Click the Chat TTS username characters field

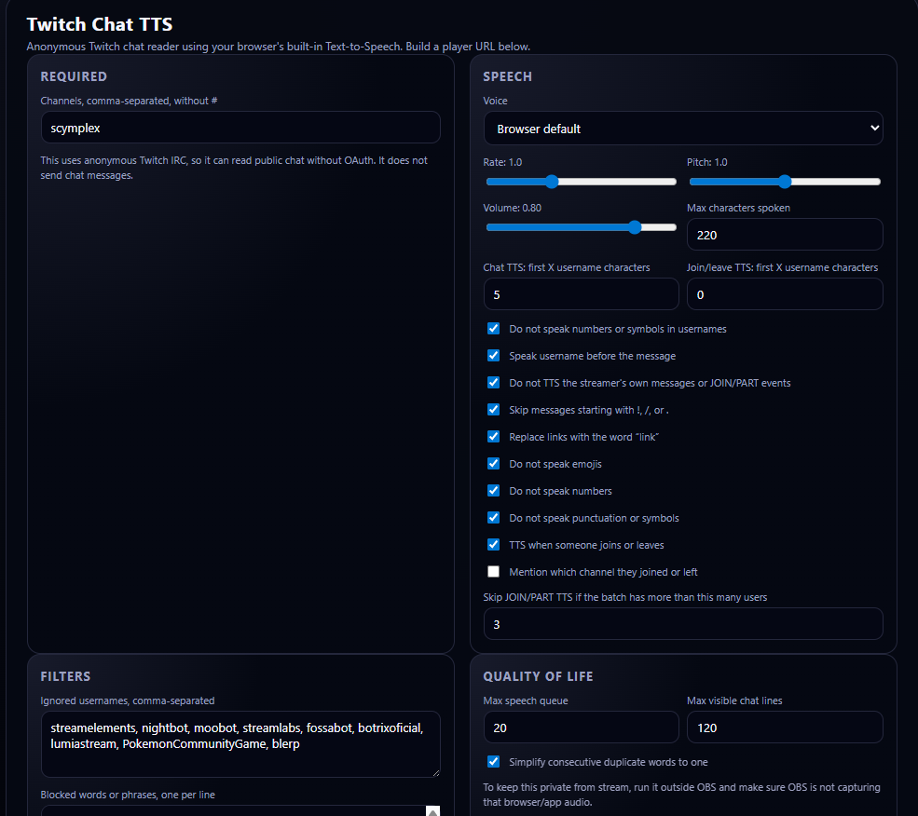coord(581,294)
